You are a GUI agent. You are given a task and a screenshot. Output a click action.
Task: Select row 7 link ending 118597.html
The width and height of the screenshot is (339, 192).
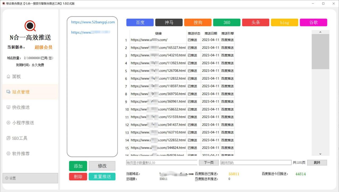[158, 86]
